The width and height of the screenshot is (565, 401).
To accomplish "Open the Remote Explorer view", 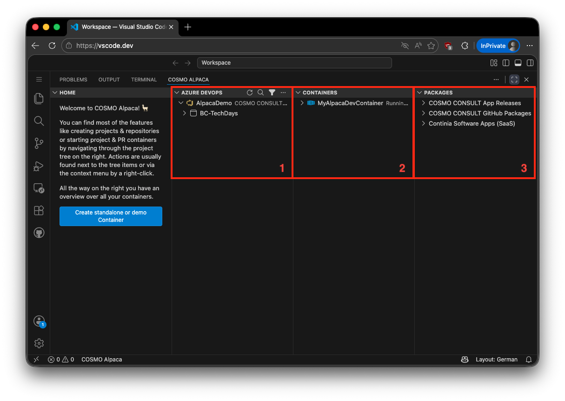I will tap(39, 188).
